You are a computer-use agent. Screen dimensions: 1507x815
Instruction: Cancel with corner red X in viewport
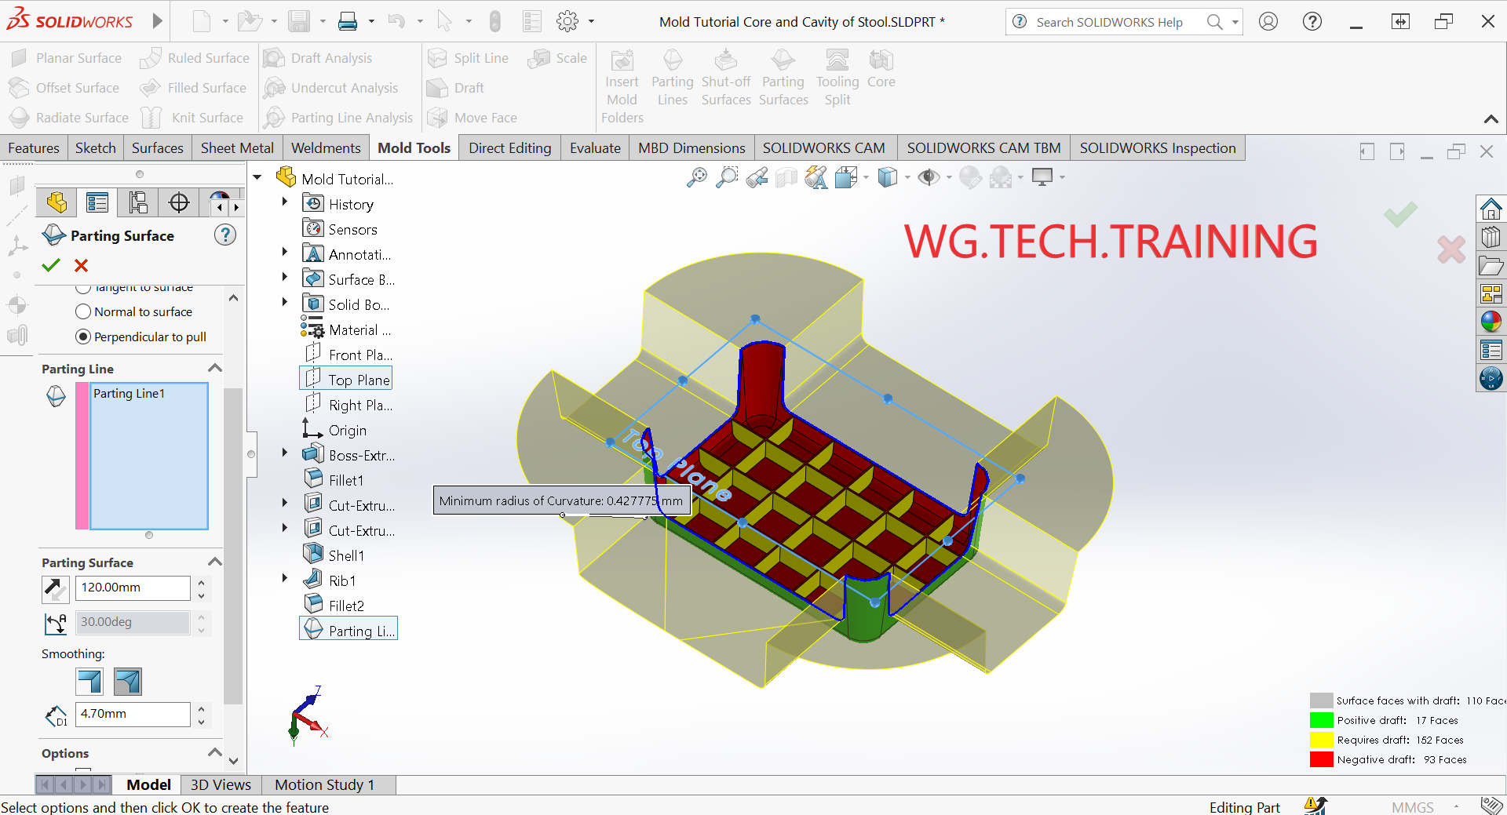click(1451, 250)
